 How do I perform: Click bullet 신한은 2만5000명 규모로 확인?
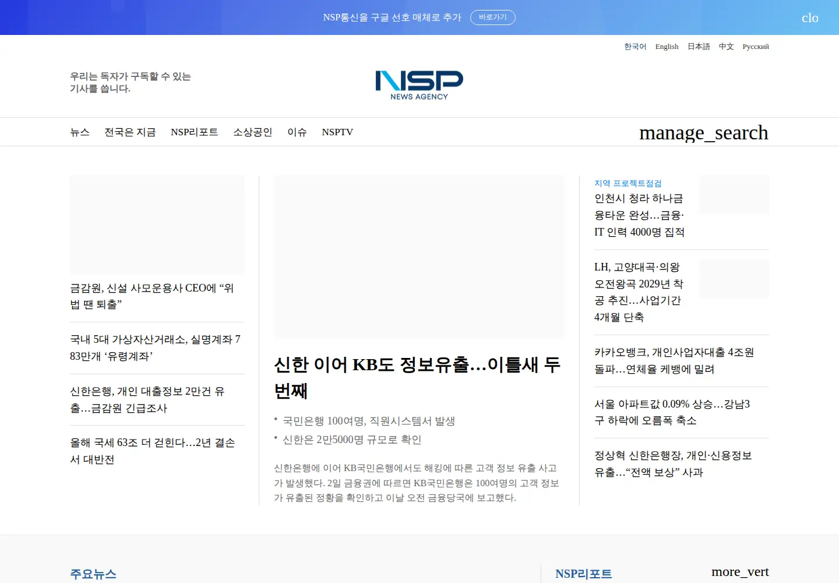tap(352, 440)
